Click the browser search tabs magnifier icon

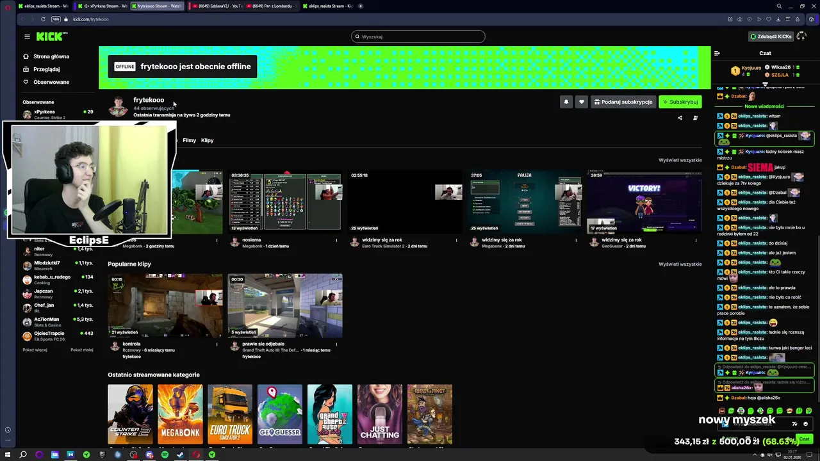click(x=779, y=6)
